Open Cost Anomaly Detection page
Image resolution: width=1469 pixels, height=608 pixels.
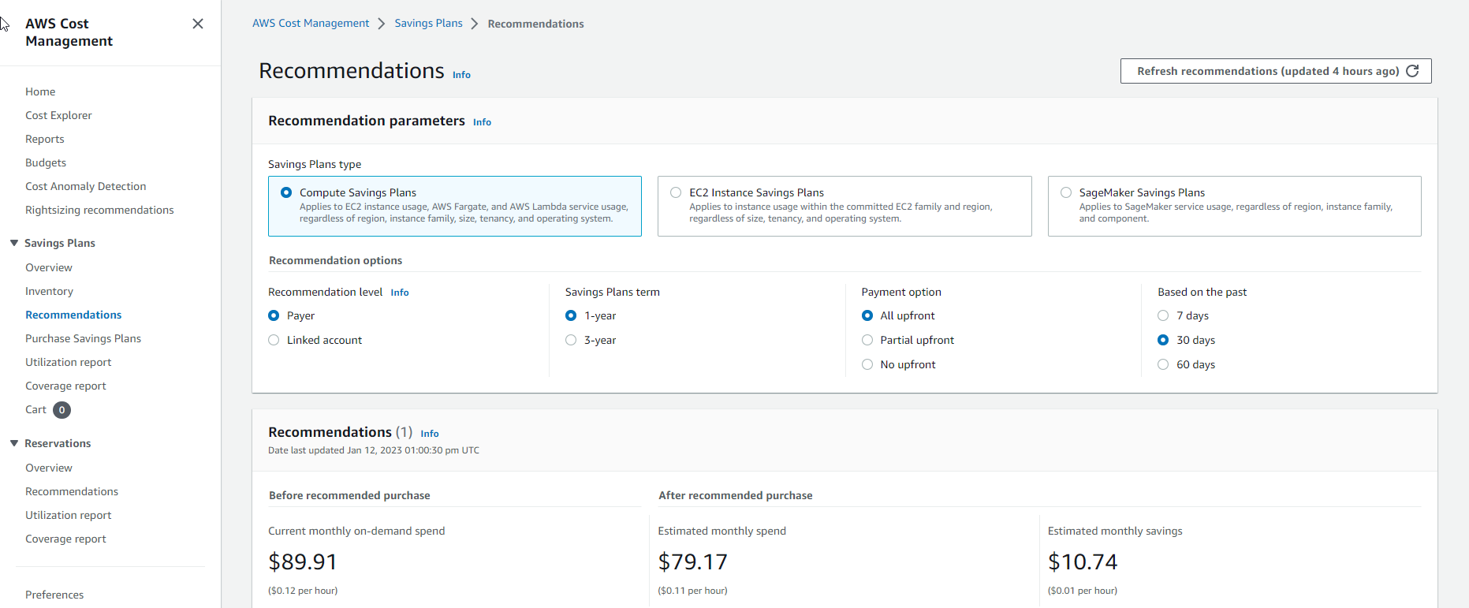pyautogui.click(x=86, y=186)
